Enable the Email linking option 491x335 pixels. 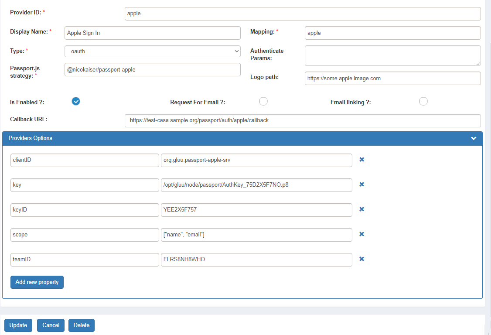[x=423, y=101]
